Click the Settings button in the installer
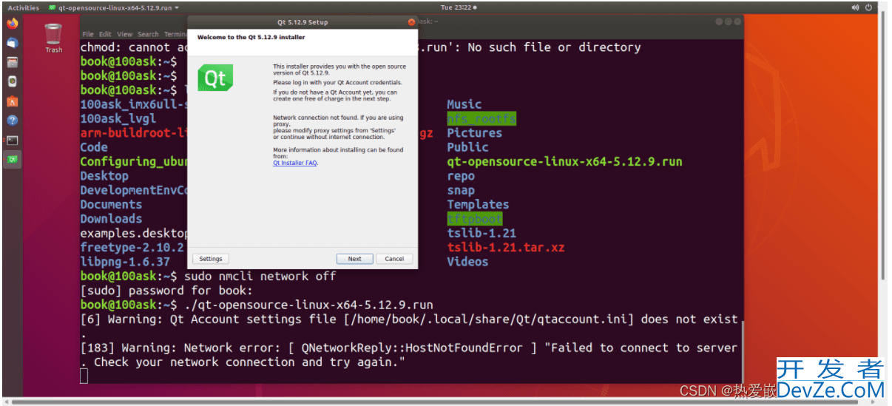The height and width of the screenshot is (406, 892). pyautogui.click(x=211, y=259)
